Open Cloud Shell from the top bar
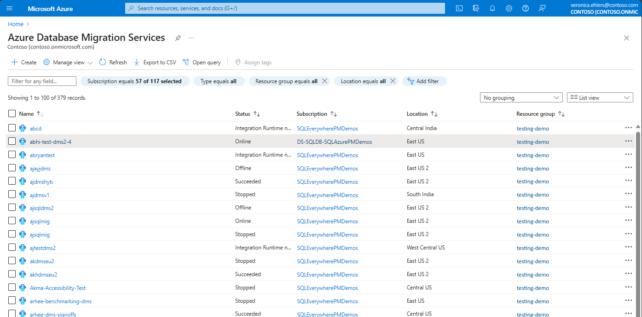Image resolution: width=642 pixels, height=317 pixels. click(x=459, y=8)
